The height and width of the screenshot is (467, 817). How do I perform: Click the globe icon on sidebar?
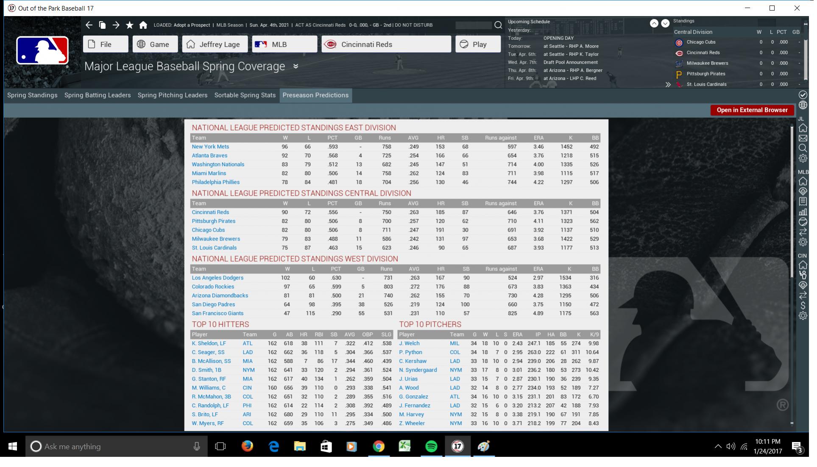tap(803, 105)
